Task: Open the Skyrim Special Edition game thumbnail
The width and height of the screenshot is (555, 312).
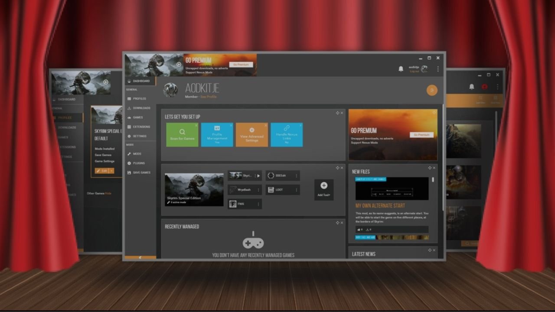Action: coord(194,189)
